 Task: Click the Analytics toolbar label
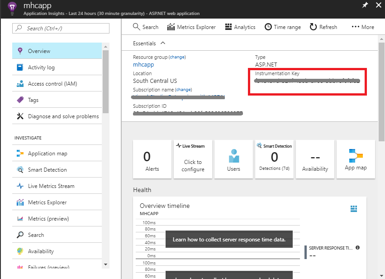click(245, 27)
